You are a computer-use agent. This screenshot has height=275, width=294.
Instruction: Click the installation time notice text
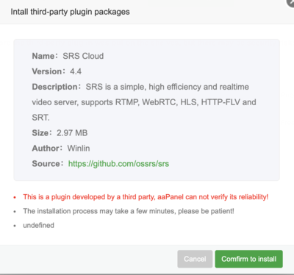[x=129, y=211]
